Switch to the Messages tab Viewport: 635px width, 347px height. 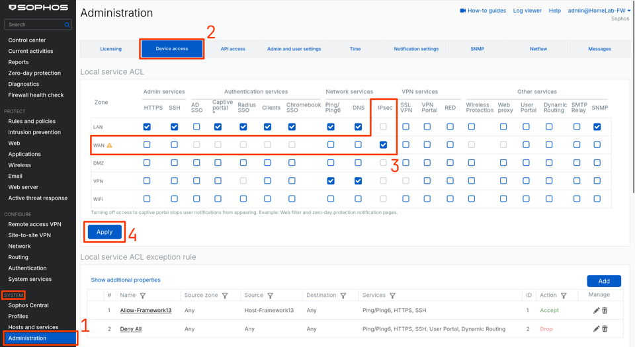pos(600,49)
